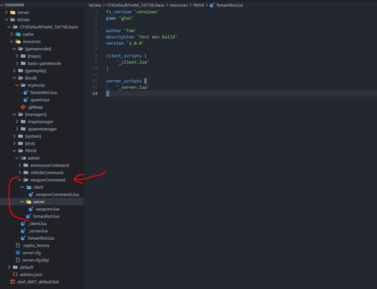Image resolution: width=377 pixels, height=289 pixels.
Task: Expand the default folder chevron
Action: [9, 267]
